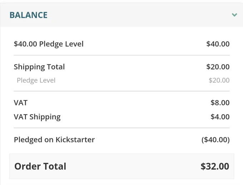Image resolution: width=243 pixels, height=185 pixels.
Task: Select the VAT label
Action: [21, 103]
